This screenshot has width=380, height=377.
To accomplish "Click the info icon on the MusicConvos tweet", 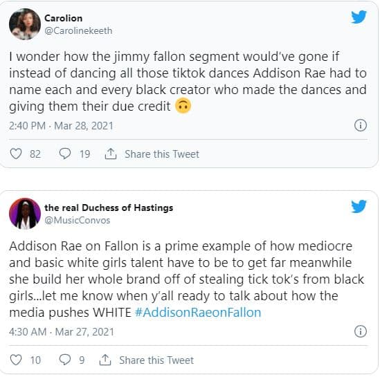I will tap(361, 331).
